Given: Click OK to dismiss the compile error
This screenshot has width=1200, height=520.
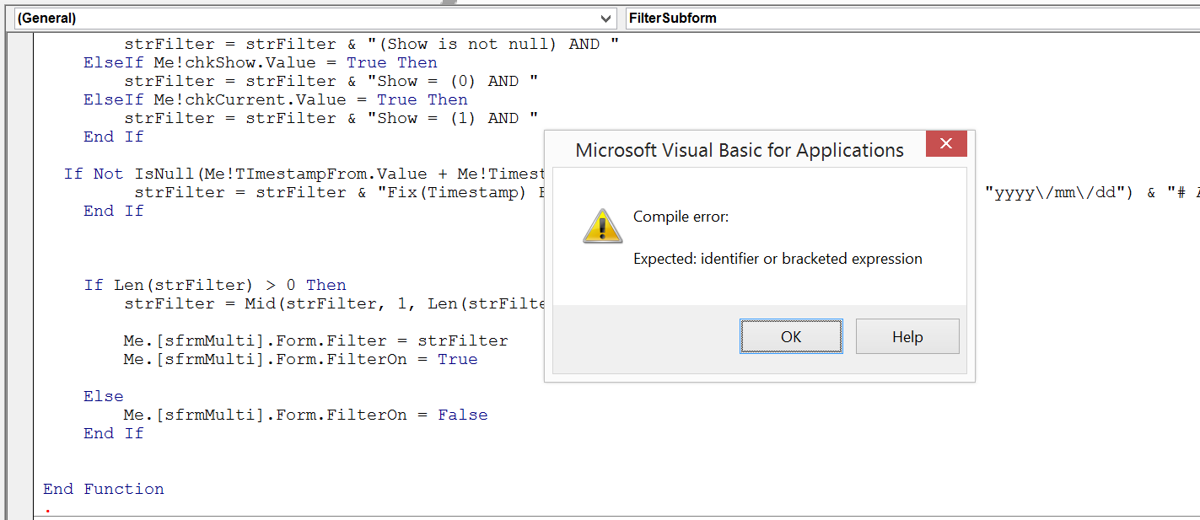Looking at the screenshot, I should click(x=790, y=336).
